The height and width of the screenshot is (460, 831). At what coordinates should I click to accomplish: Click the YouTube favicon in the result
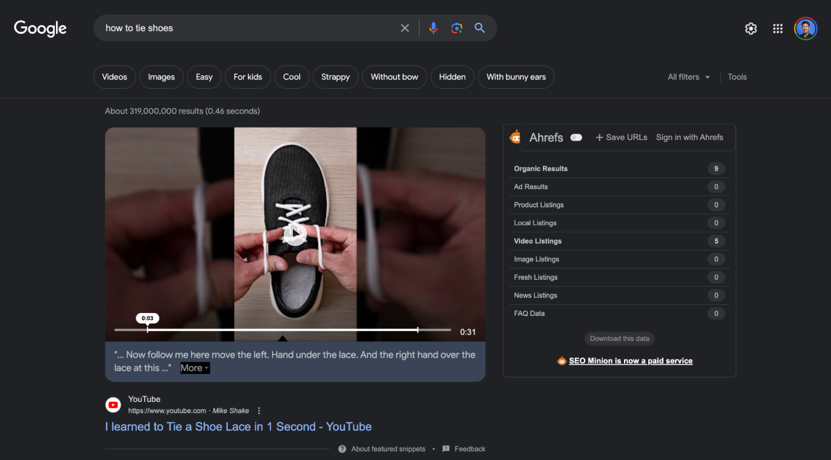tap(113, 405)
